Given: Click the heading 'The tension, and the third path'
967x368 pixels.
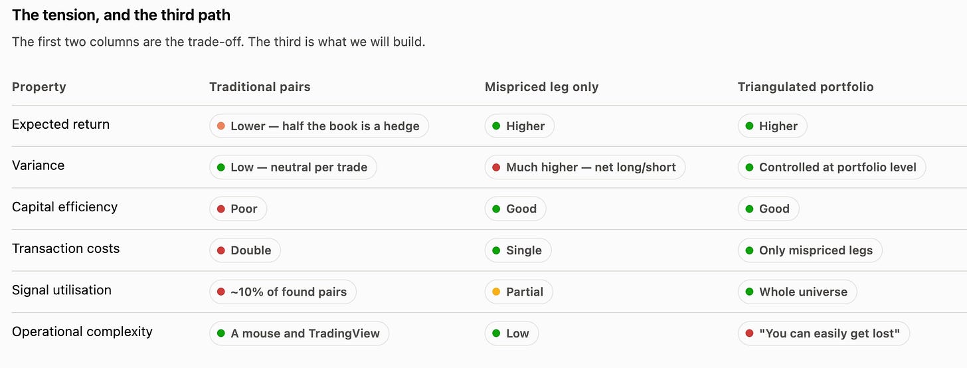Looking at the screenshot, I should click(122, 15).
